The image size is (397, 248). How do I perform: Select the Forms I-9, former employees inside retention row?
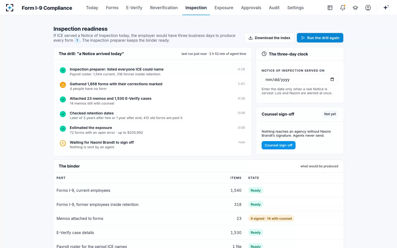tap(198, 204)
